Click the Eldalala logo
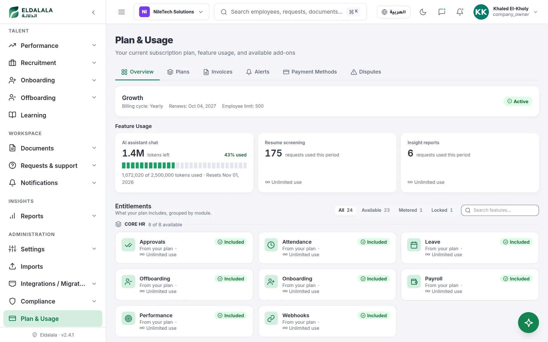 (x=31, y=12)
